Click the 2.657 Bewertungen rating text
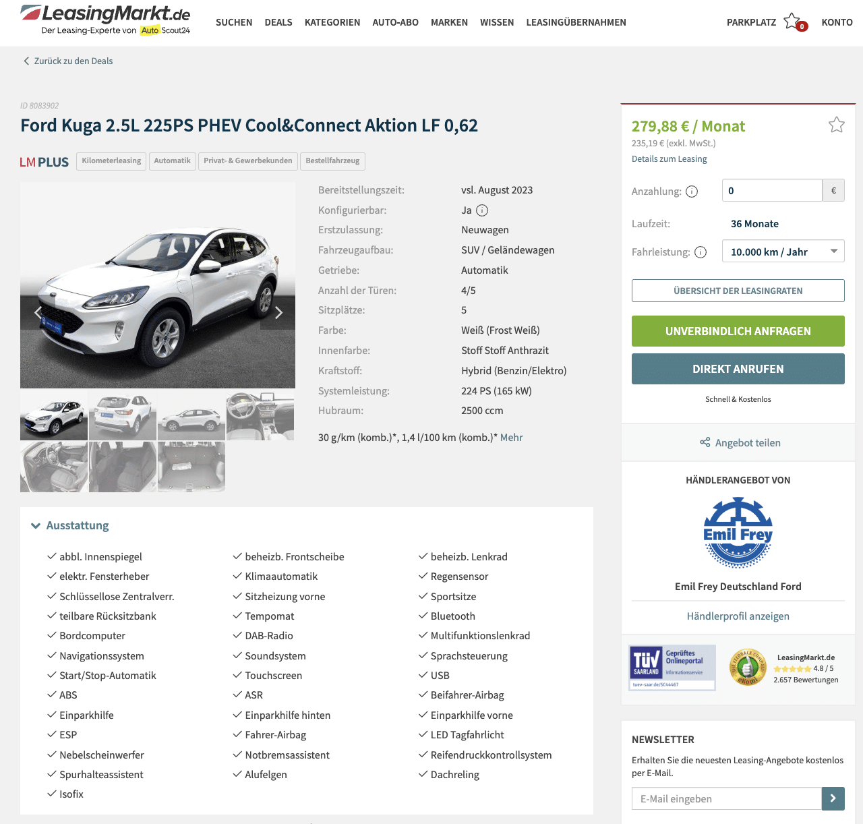Image resolution: width=863 pixels, height=824 pixels. (806, 680)
